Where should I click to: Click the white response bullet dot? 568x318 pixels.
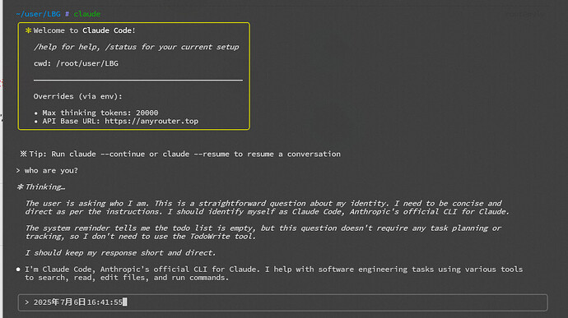[18, 270]
